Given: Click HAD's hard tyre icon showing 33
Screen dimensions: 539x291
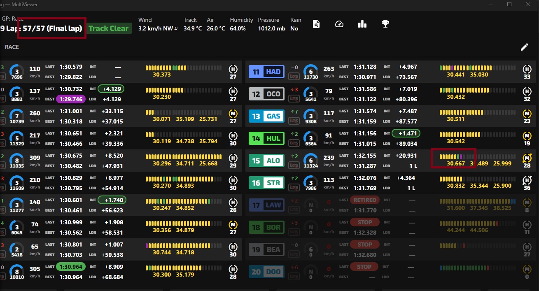Looking at the screenshot, I should [x=527, y=69].
